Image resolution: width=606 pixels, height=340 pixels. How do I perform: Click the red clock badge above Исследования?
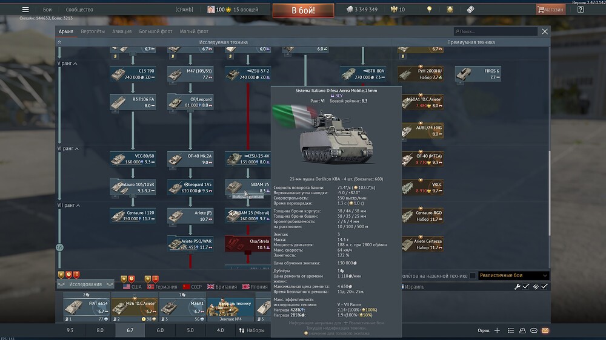tap(68, 275)
